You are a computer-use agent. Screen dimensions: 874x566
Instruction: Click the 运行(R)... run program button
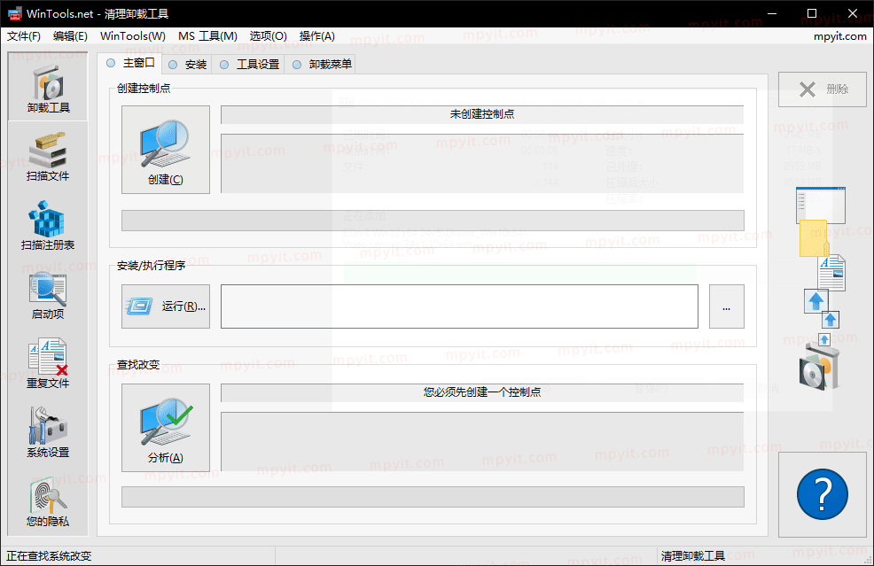point(166,306)
